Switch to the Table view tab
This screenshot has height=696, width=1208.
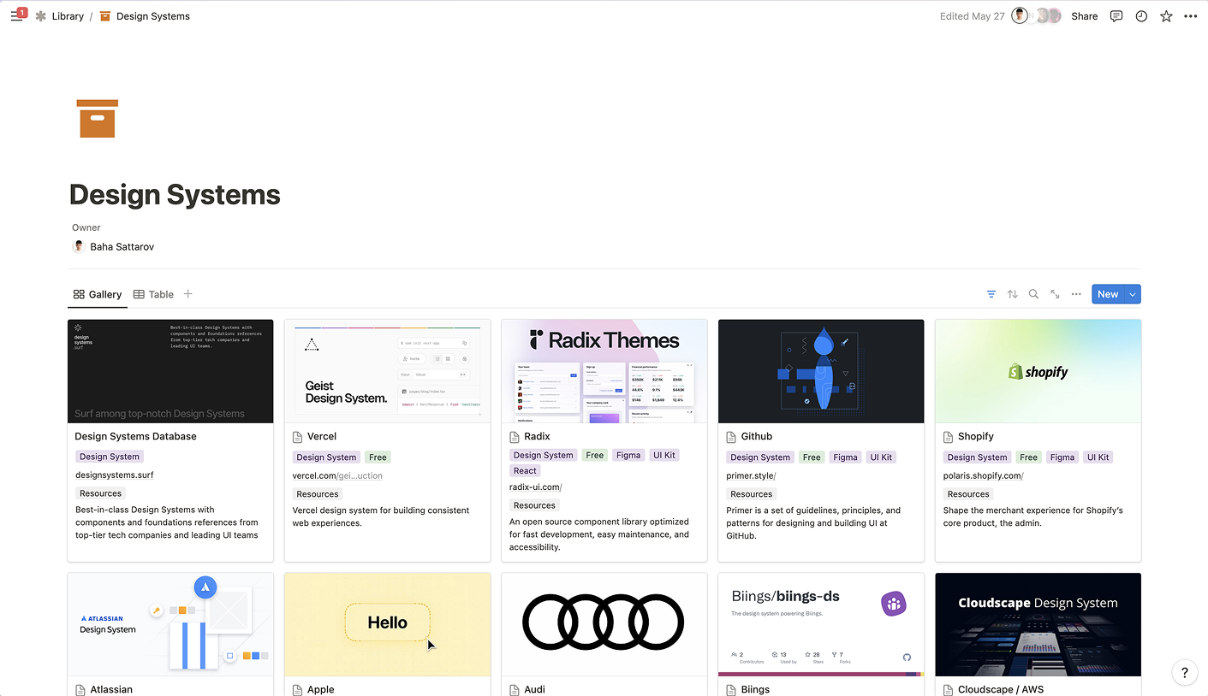153,294
